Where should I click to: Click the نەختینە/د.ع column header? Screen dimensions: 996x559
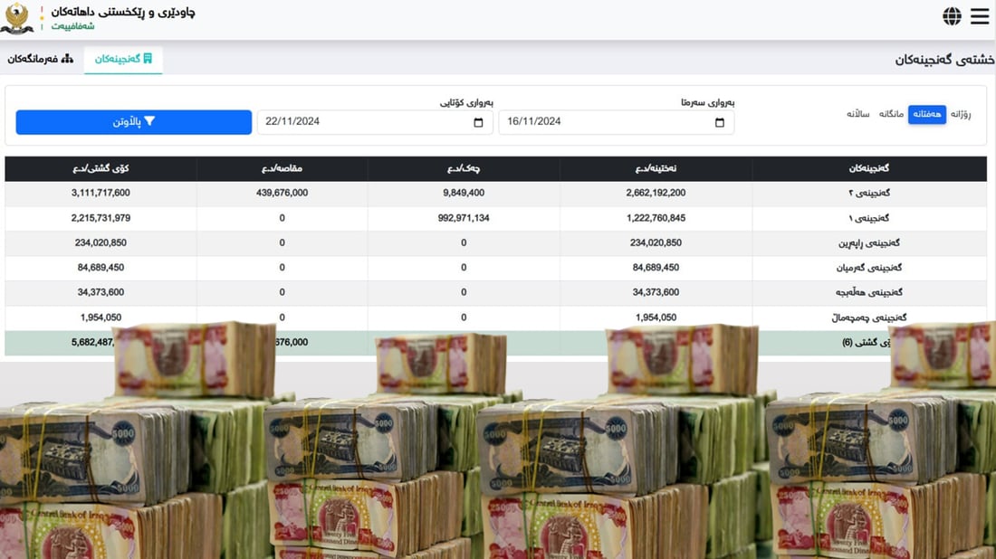[656, 168]
